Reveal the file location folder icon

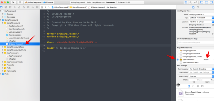coord(213,25)
